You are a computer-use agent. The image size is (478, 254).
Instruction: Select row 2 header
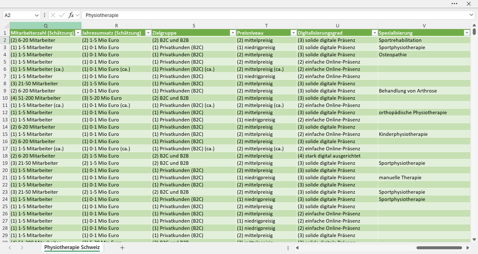[x=5, y=40]
